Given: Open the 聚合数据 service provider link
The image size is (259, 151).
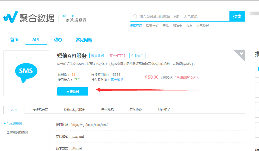Looking at the screenshot, I should [117, 80].
